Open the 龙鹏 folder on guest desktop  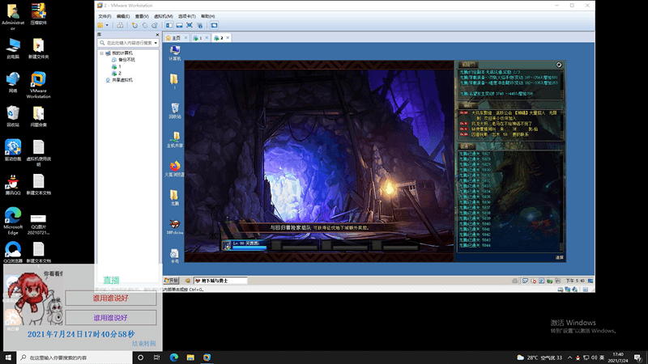click(x=175, y=197)
